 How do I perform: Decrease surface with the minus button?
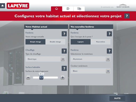pyautogui.click(x=28, y=78)
